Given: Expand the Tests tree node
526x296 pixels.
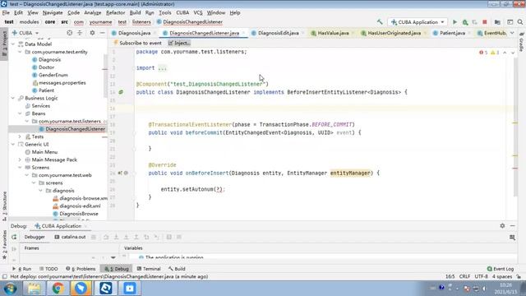Looking at the screenshot, I should coord(20,136).
